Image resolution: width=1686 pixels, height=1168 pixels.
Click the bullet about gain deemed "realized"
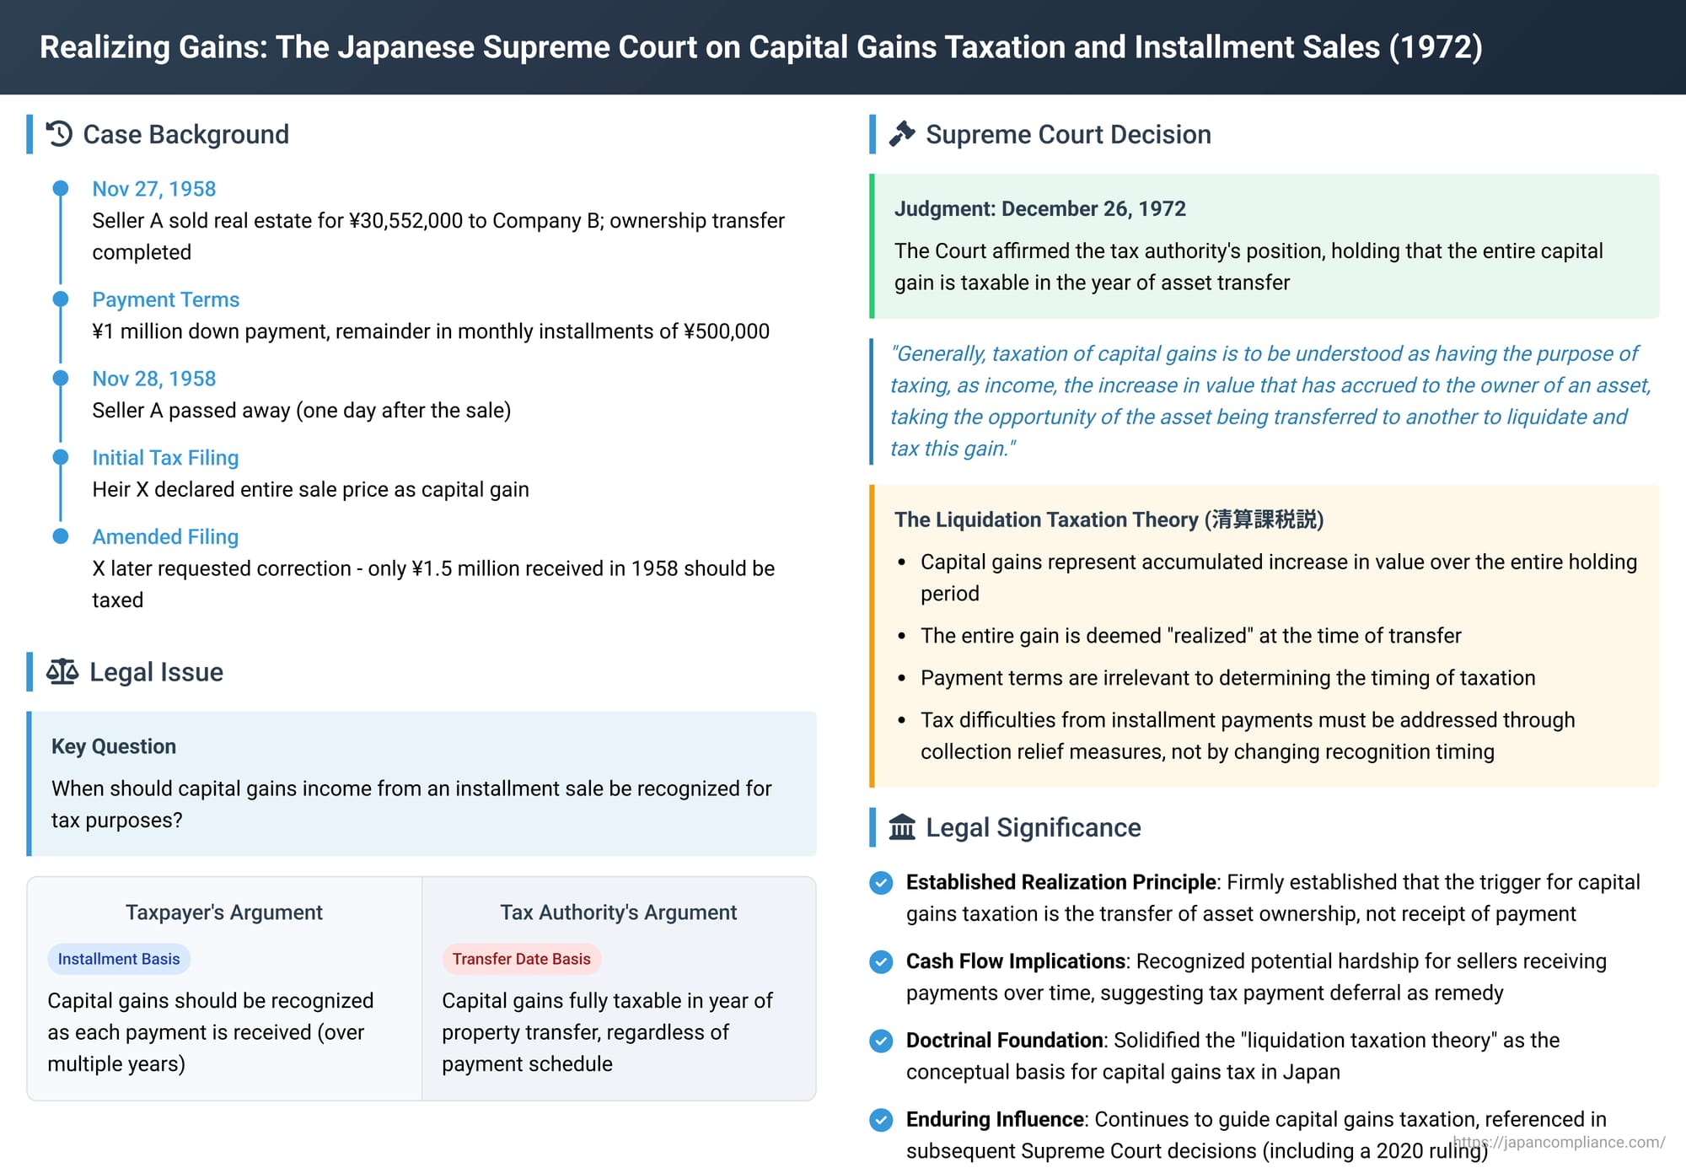tap(1191, 636)
